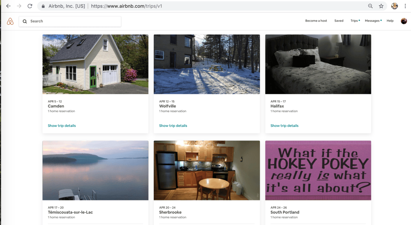
Task: Click the APR 5 – 12 date label
Action: (x=55, y=102)
